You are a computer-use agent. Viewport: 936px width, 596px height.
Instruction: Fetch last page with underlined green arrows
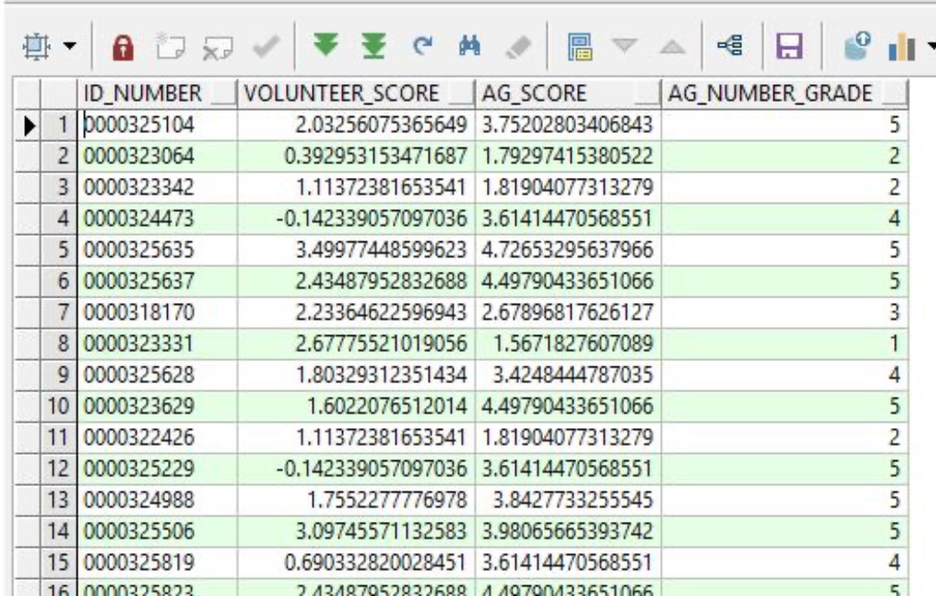(x=373, y=46)
